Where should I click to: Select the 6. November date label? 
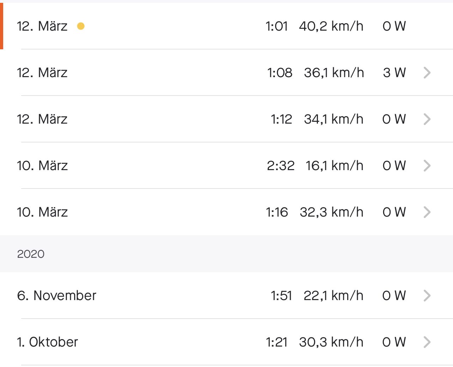(56, 296)
